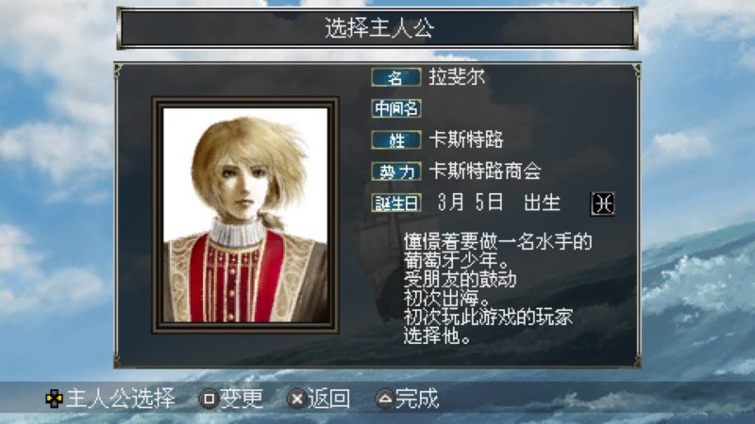The image size is (755, 424).
Task: Select the 名 label tag
Action: tap(395, 77)
